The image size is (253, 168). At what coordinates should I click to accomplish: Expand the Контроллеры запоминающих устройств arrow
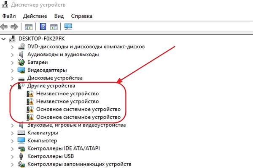click(12, 165)
